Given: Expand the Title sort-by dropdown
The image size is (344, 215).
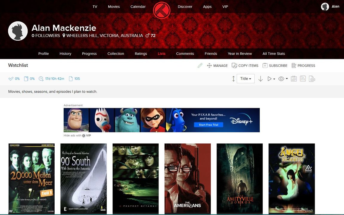Looking at the screenshot, I should click(x=245, y=79).
